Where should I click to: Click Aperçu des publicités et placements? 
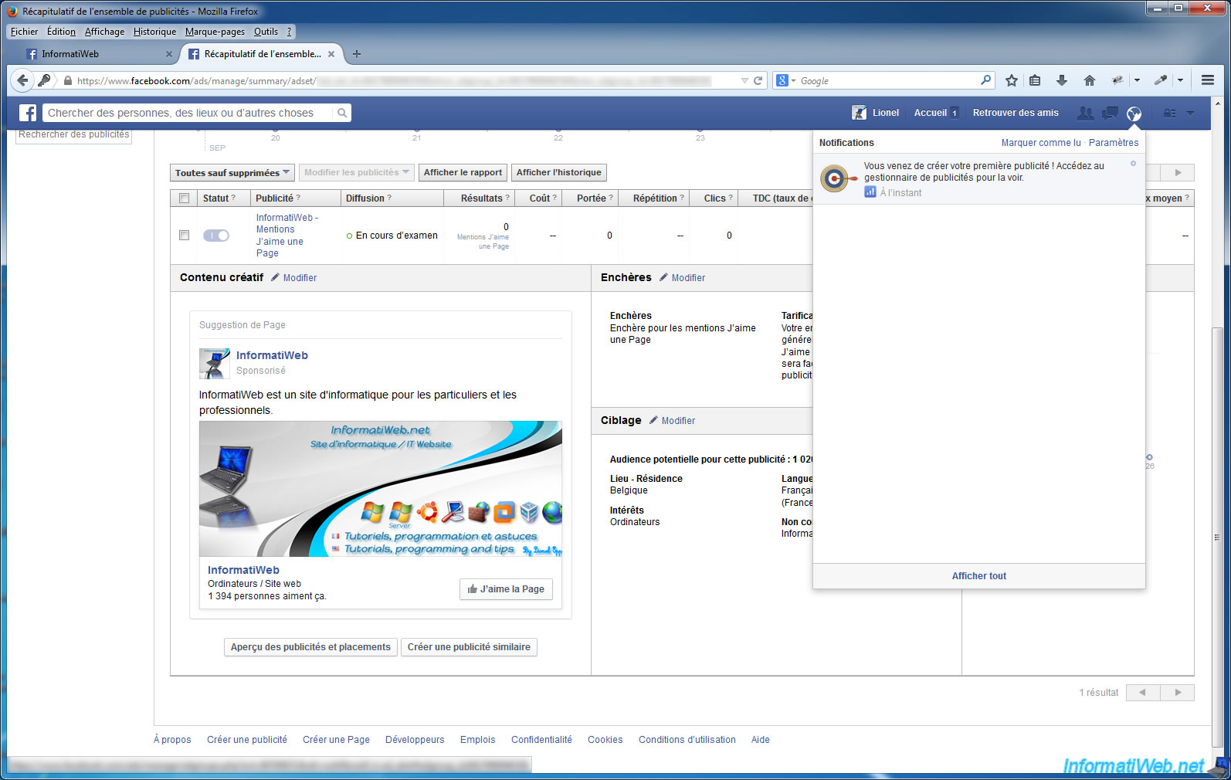pos(310,647)
